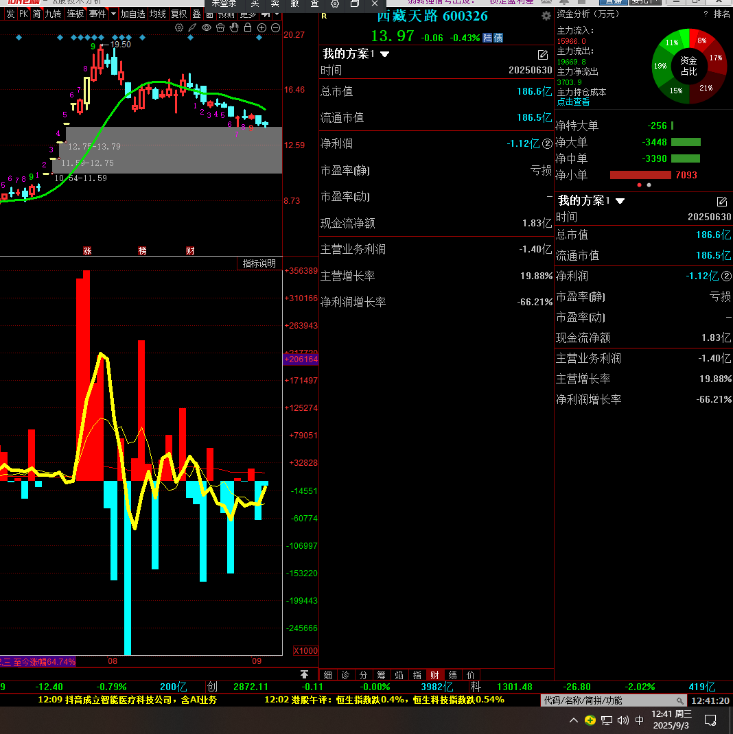Click X1000 scale multiplier label

[305, 651]
